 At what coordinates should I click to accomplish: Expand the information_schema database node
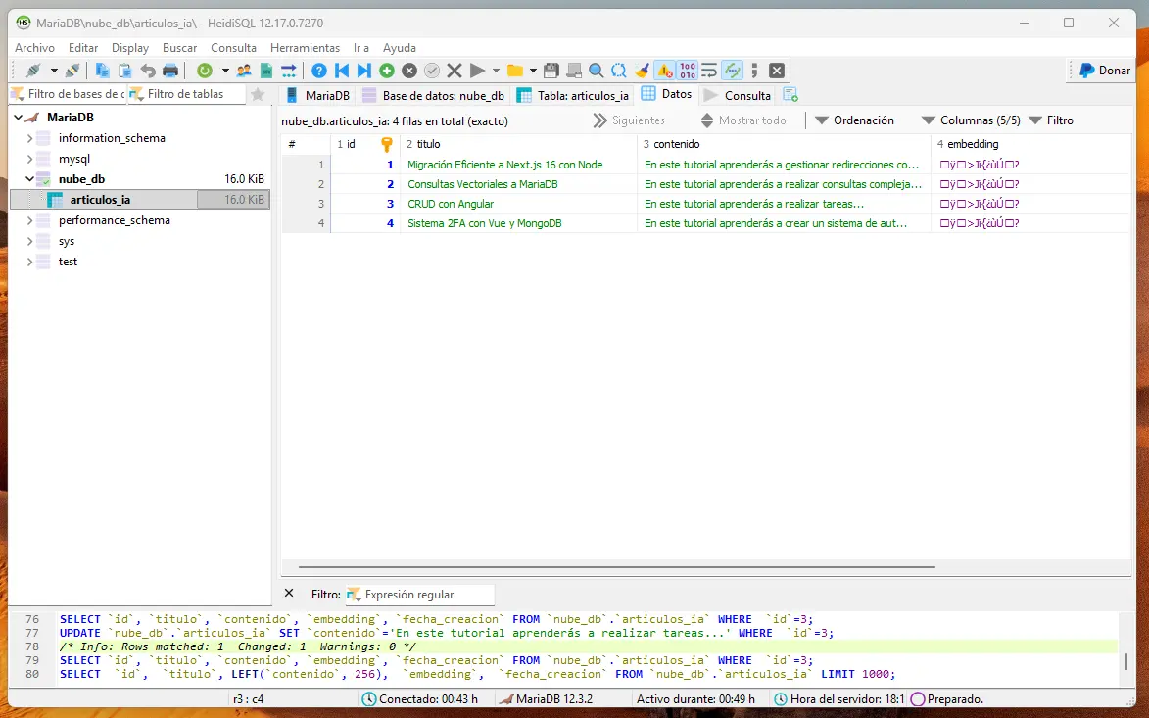coord(29,138)
